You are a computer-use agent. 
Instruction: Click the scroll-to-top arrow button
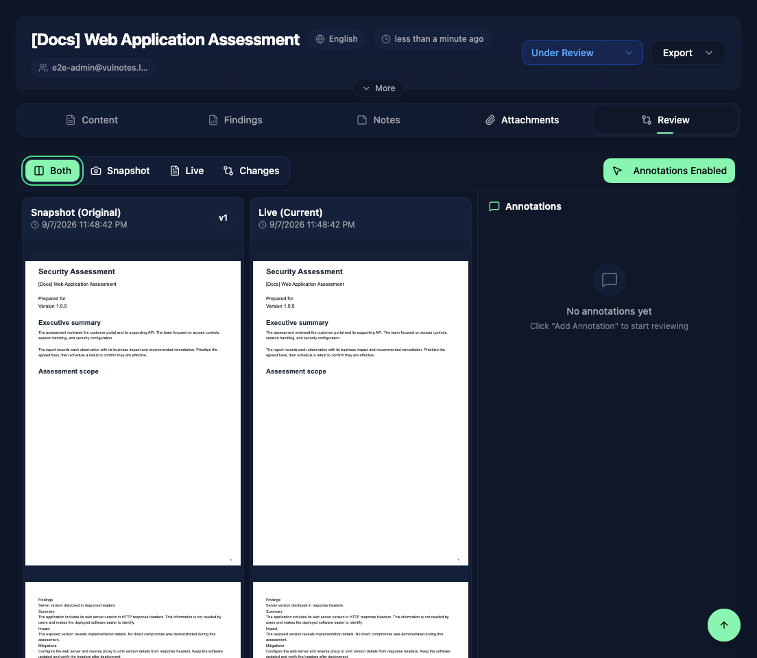(x=723, y=624)
